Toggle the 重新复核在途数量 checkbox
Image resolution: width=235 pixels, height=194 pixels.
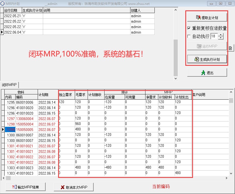coord(189,28)
